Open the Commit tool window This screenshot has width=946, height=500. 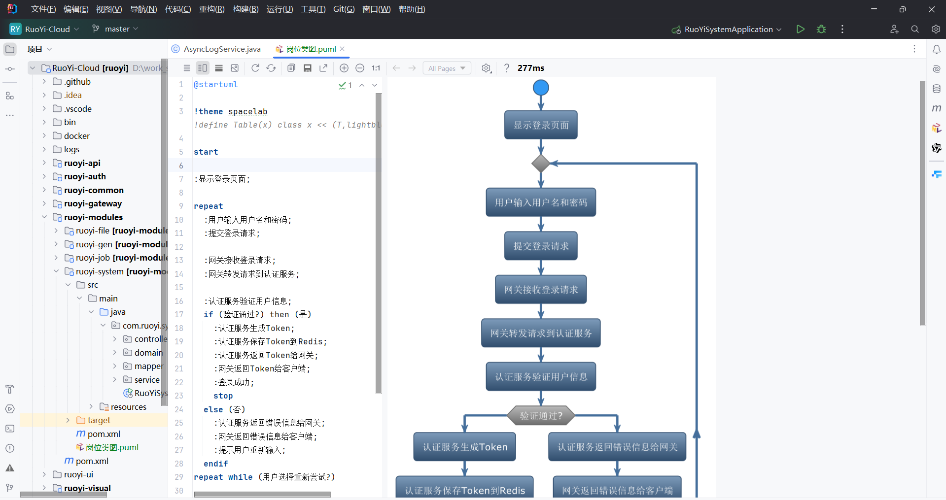(10, 69)
